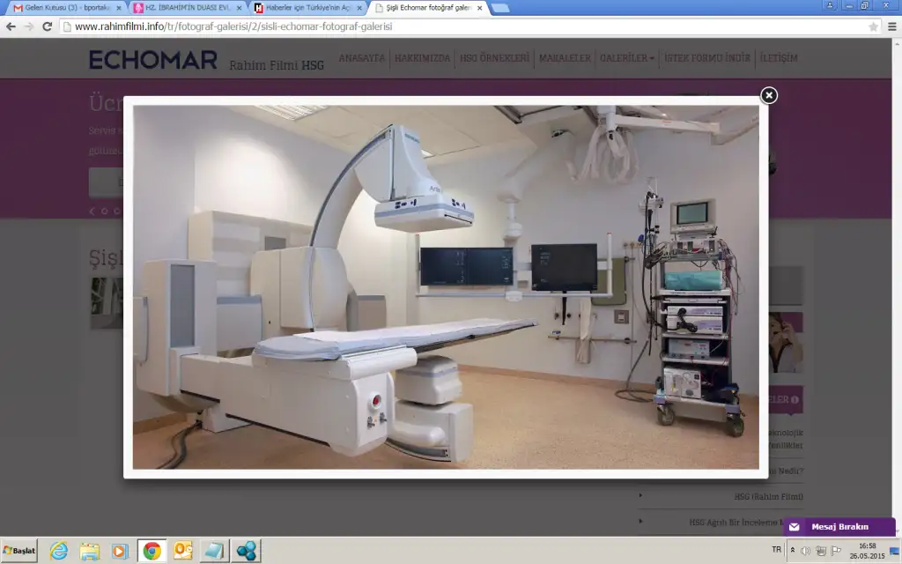Click the Mesaj Bırakın chat button
The width and height of the screenshot is (902, 564).
click(x=839, y=527)
